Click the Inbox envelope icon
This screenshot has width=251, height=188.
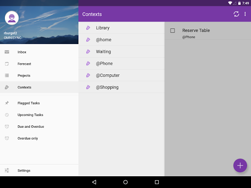click(x=7, y=52)
